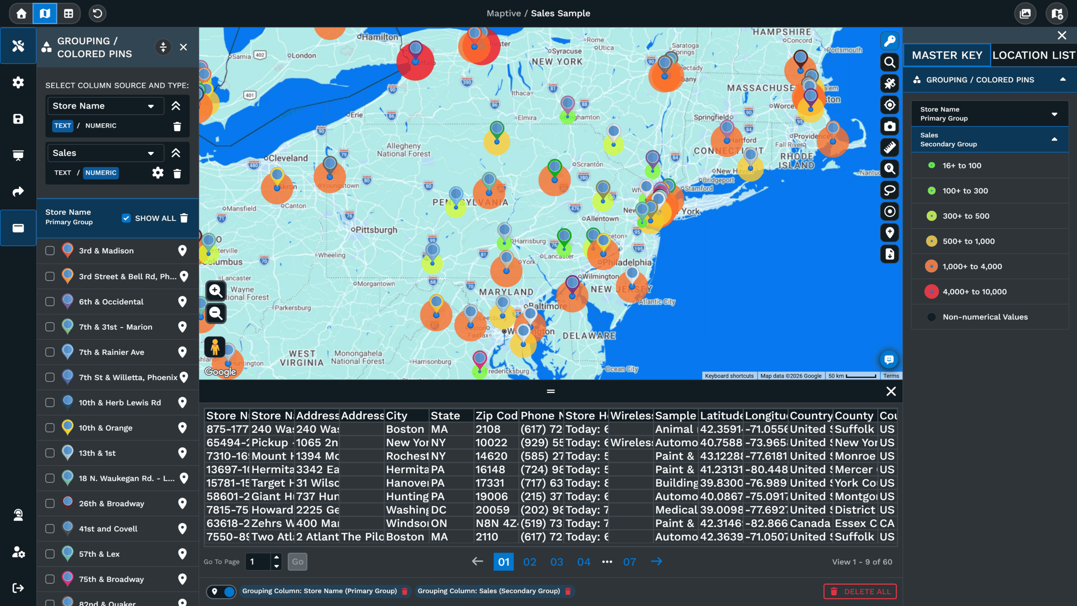The image size is (1077, 606).
Task: Open the gallery image icon at top right
Action: [1025, 13]
